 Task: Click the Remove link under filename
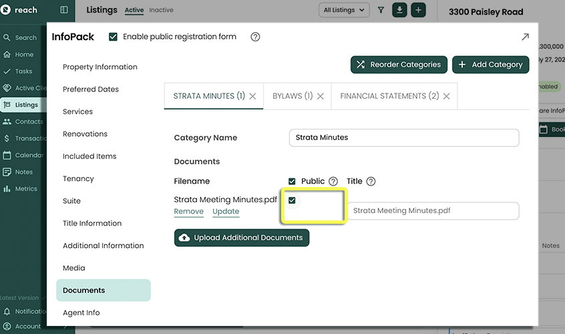[x=188, y=211]
